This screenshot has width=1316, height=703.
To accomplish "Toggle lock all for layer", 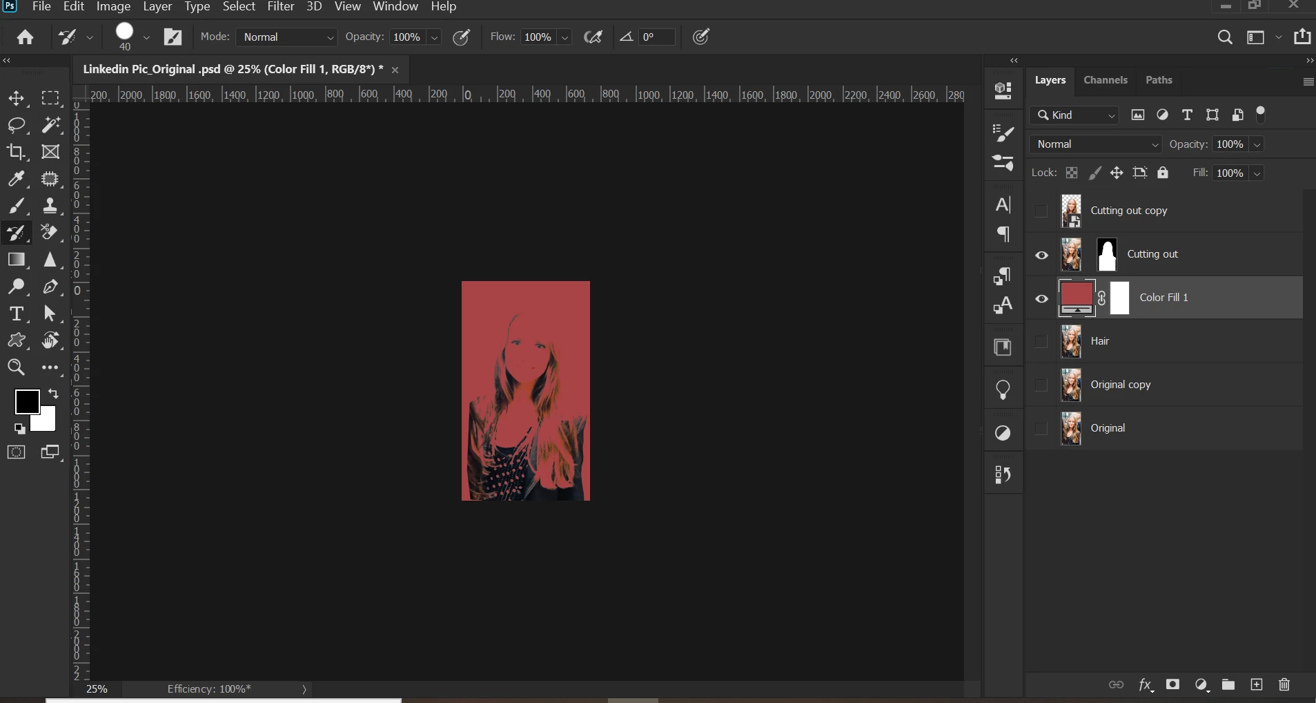I will (1163, 173).
